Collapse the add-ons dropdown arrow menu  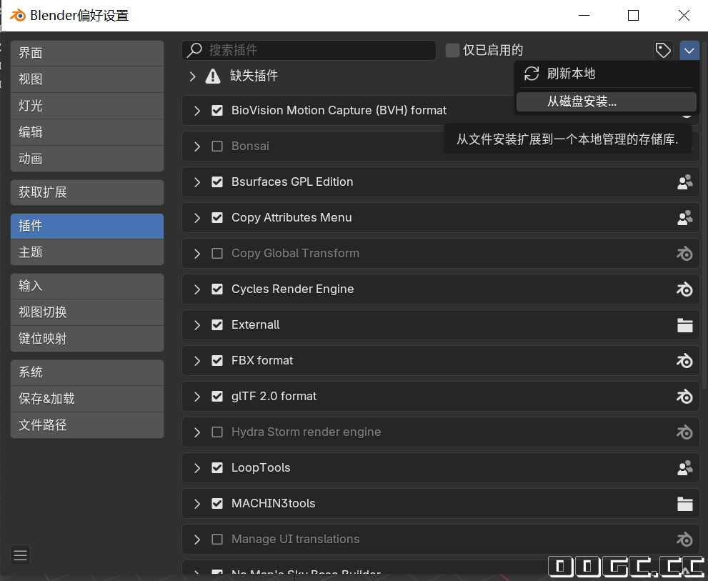pyautogui.click(x=689, y=50)
